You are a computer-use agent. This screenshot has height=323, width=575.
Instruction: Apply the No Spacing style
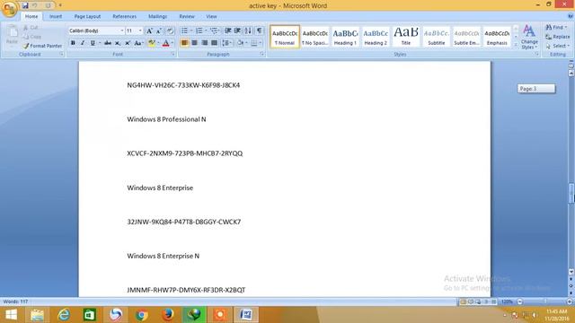coord(315,36)
